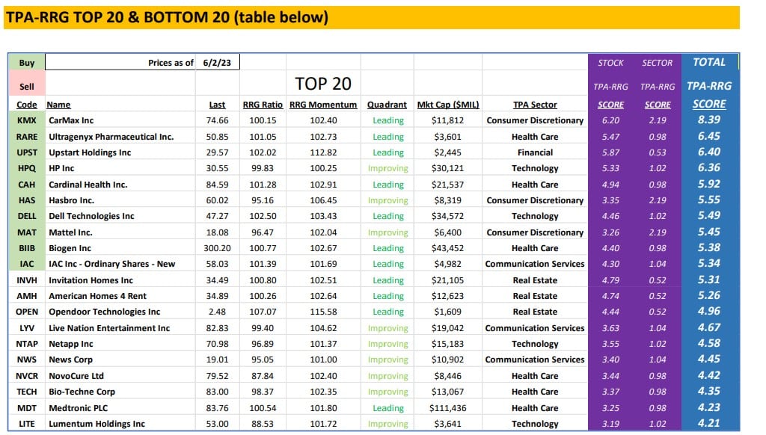Select CarMax market cap $11,812
The image size is (766, 435).
[448, 120]
